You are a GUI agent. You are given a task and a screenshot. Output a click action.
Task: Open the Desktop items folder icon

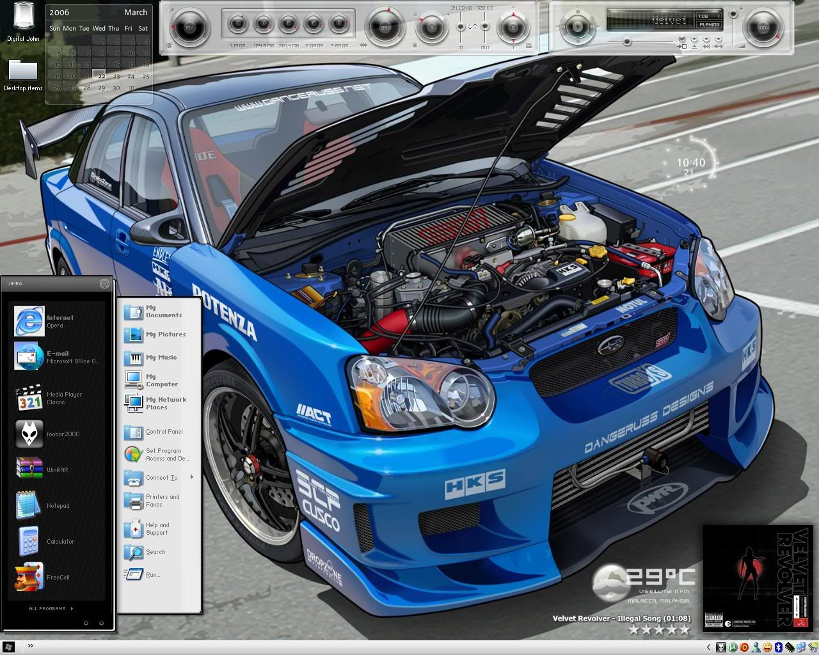coord(23,75)
